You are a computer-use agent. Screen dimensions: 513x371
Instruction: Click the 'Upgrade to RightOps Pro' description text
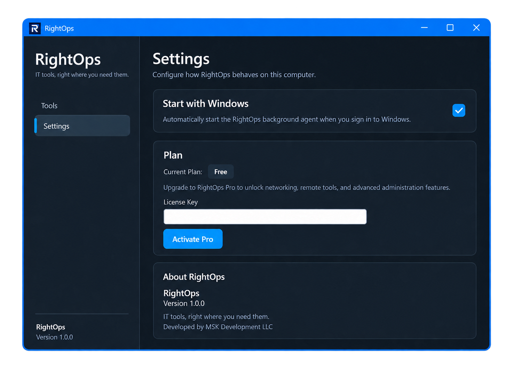[x=307, y=187]
